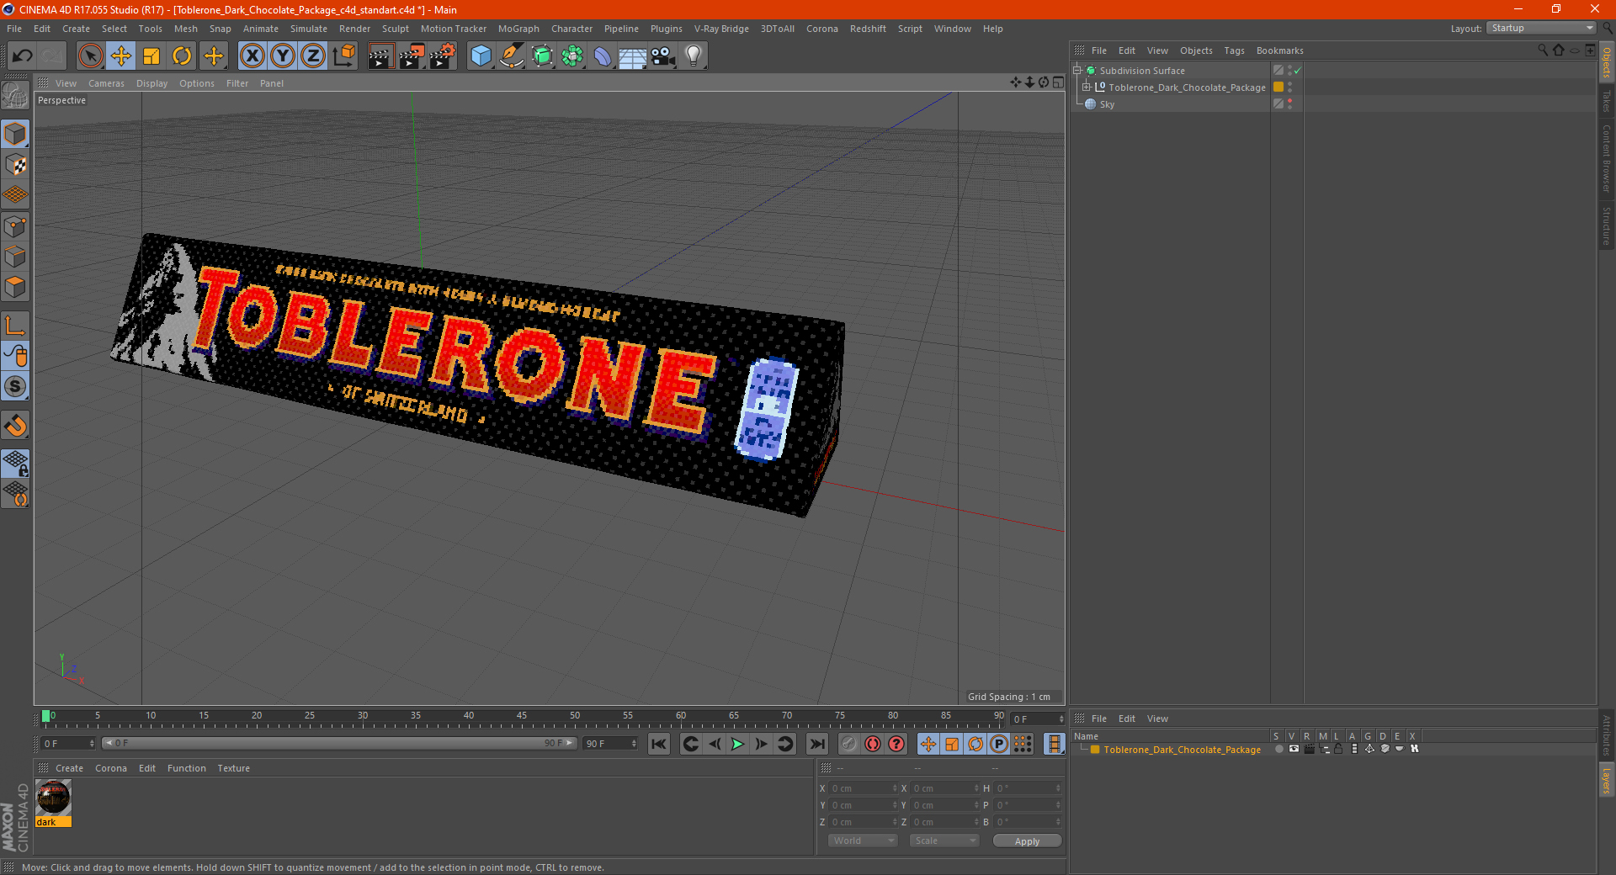Click the Locked Workplane icon

click(15, 464)
